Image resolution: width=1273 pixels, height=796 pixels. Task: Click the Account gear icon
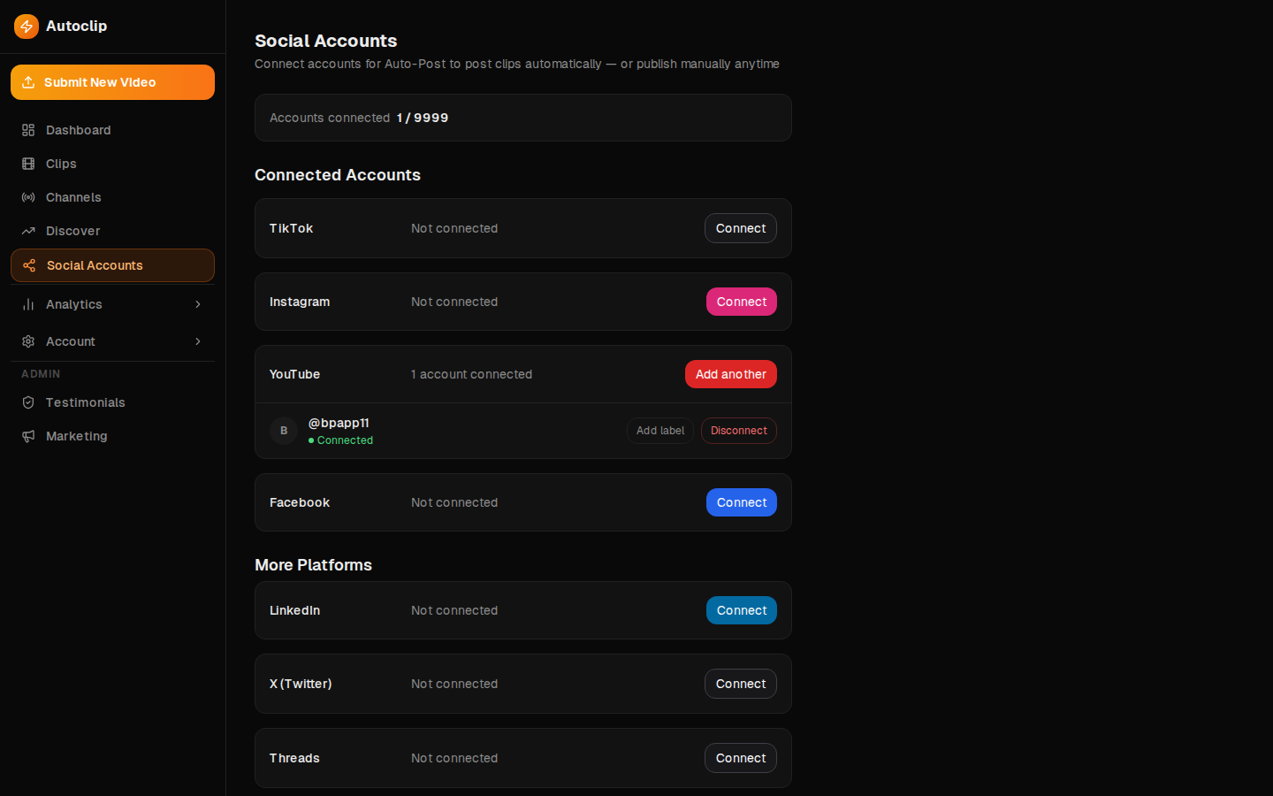28,341
